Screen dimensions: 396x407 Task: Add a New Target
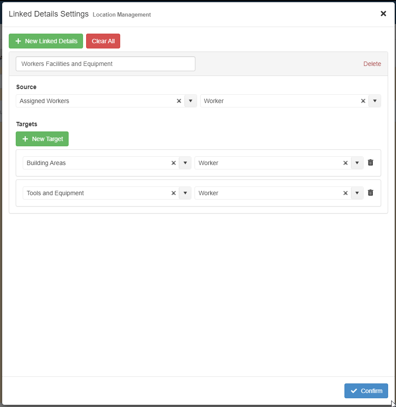point(42,139)
